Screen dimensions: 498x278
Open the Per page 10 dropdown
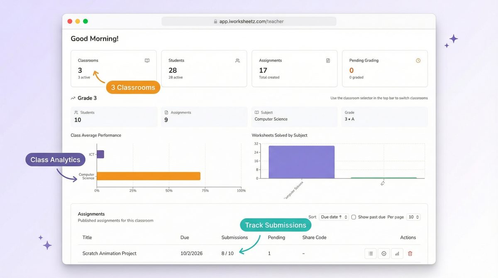pos(413,217)
